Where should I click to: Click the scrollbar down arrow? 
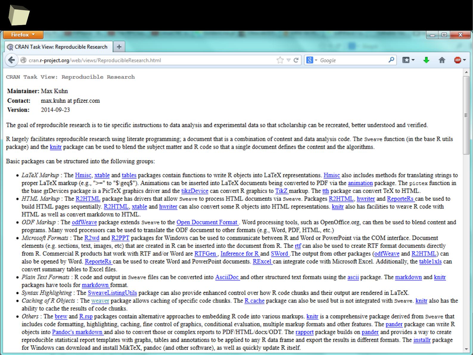coord(466,349)
